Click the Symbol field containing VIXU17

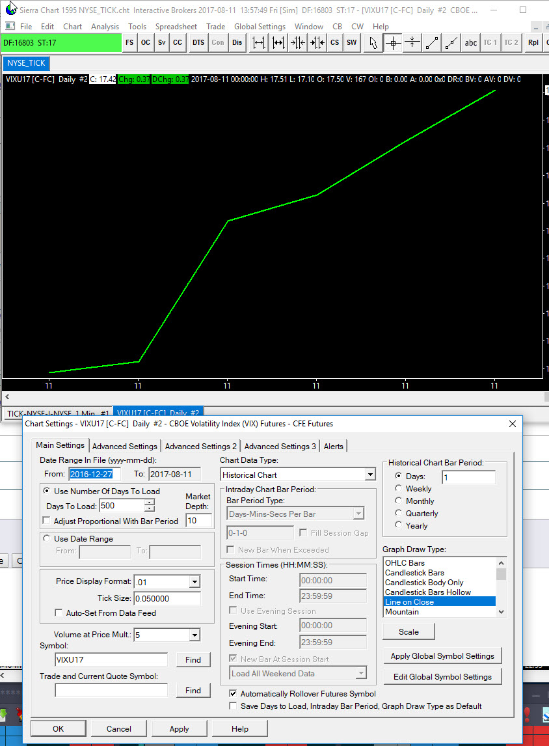(x=111, y=660)
